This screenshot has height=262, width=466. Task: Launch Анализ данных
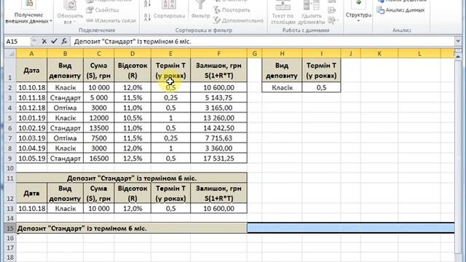coord(400,10)
